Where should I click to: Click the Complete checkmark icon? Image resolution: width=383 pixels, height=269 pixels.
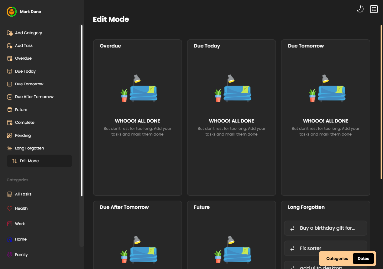click(10, 123)
